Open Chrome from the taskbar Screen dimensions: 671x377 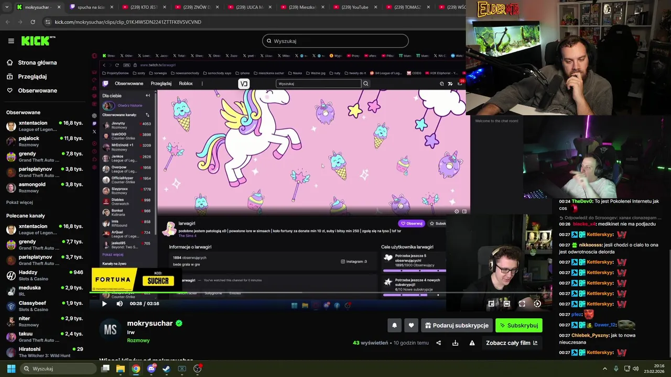tap(136, 369)
